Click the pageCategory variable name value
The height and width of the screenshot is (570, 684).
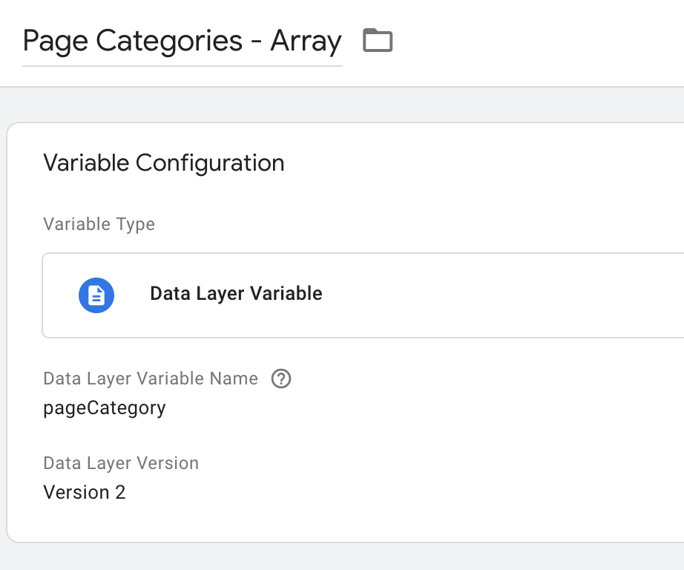pyautogui.click(x=105, y=408)
